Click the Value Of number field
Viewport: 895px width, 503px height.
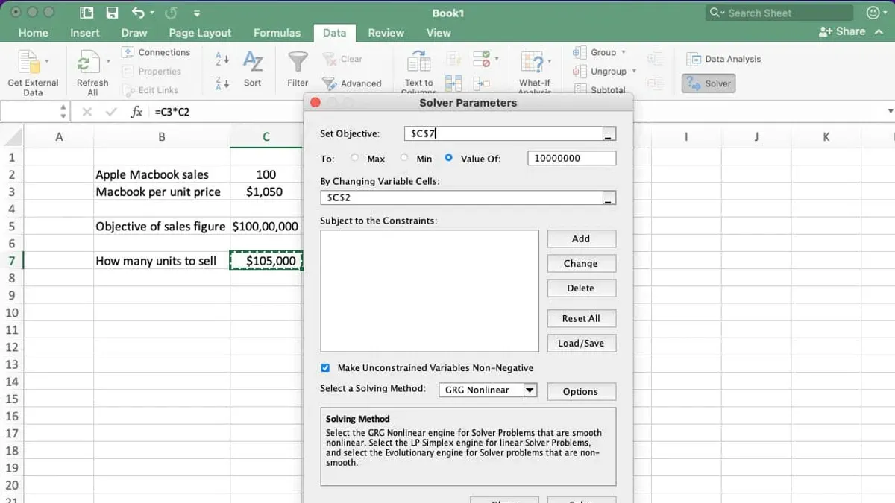(571, 158)
